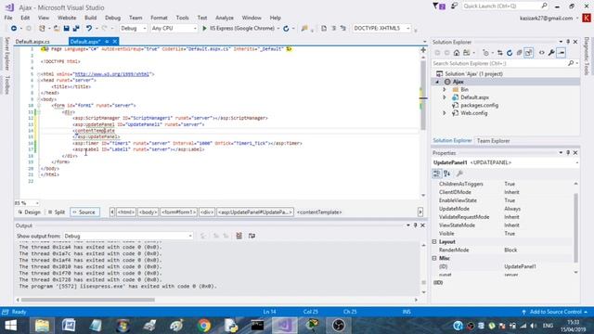This screenshot has height=334, width=594.
Task: Open the Command Prompt taskbar icon
Action: [257, 326]
